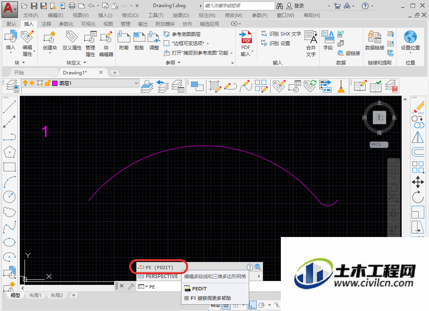The image size is (429, 311).
Task: Select the Spline draw tool
Action: (x=9, y=227)
